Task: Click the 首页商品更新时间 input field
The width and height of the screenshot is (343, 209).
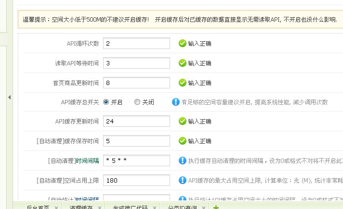Action: [x=136, y=83]
